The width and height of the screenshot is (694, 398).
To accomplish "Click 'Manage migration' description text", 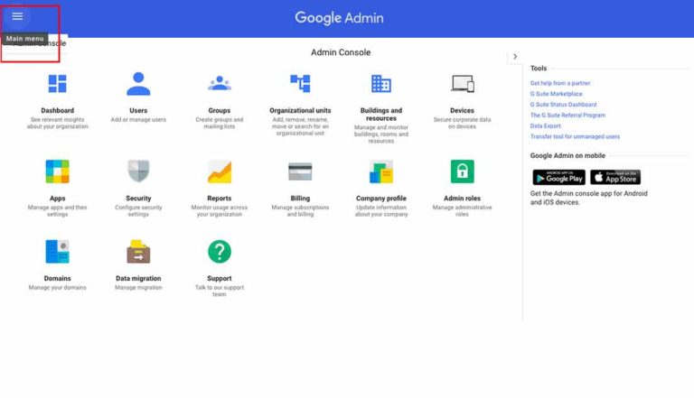I will click(x=138, y=287).
